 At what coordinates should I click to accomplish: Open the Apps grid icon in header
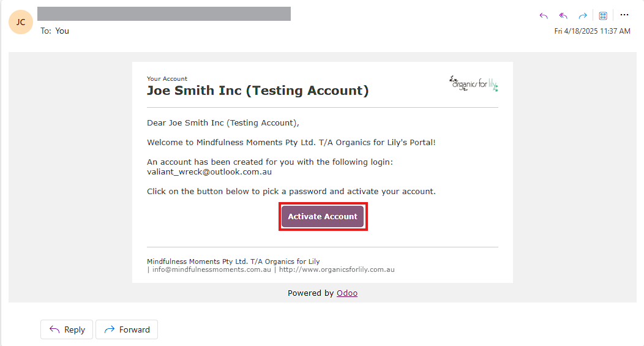(603, 15)
